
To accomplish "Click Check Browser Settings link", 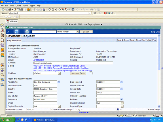I will click(x=62, y=110).
